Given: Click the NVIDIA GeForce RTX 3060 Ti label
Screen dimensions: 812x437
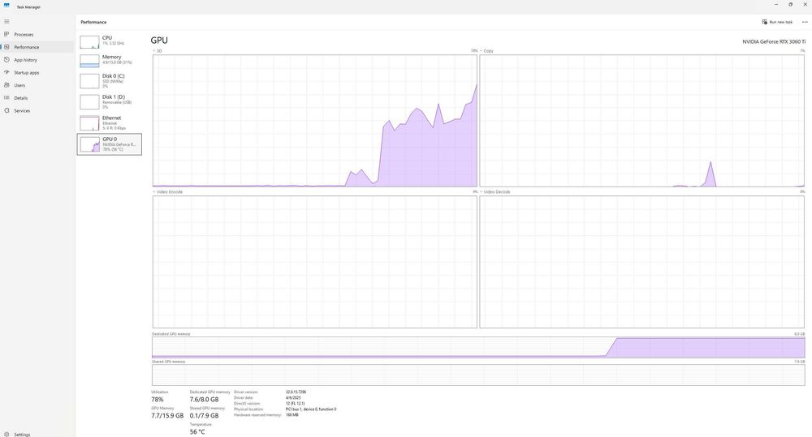Looking at the screenshot, I should 774,41.
